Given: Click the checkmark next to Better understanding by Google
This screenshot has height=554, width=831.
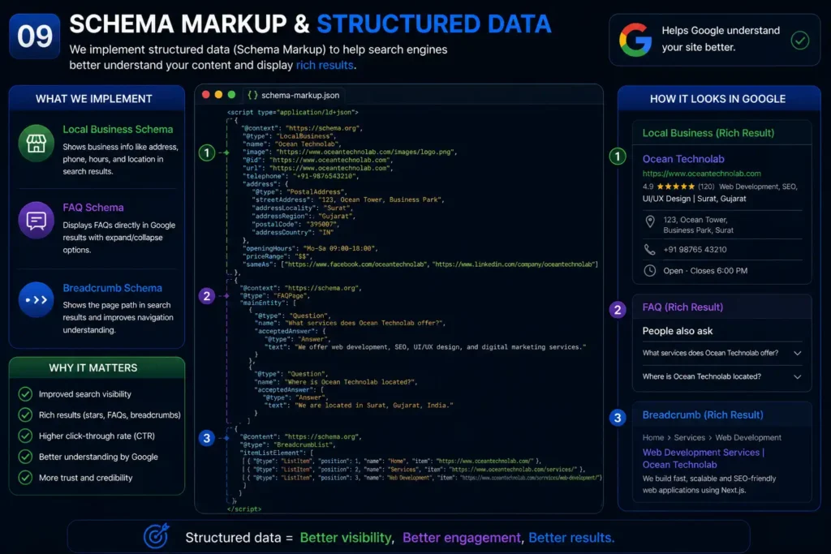Looking at the screenshot, I should click(x=25, y=457).
